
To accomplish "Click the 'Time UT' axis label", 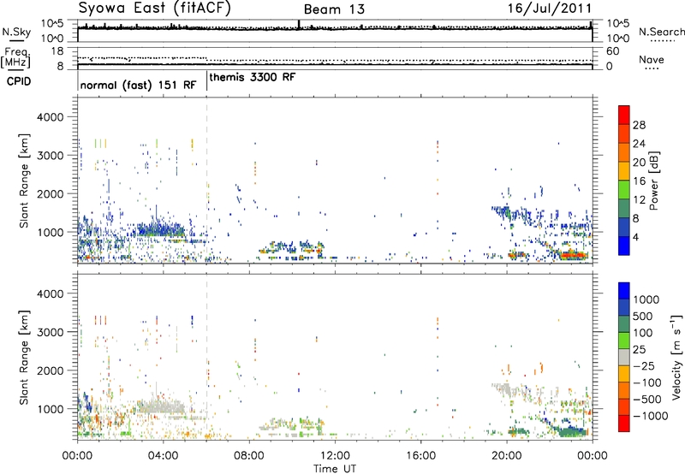I will pyautogui.click(x=335, y=469).
